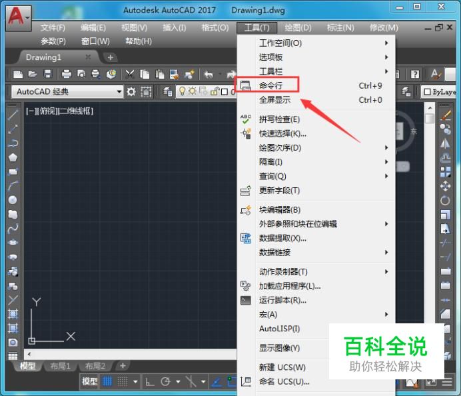Toggle grid display in status bar

pos(107,381)
